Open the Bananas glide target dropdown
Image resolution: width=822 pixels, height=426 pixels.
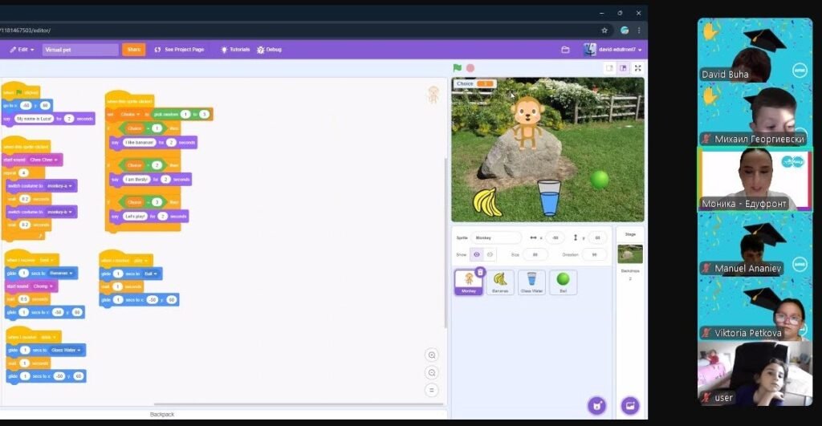tap(61, 273)
